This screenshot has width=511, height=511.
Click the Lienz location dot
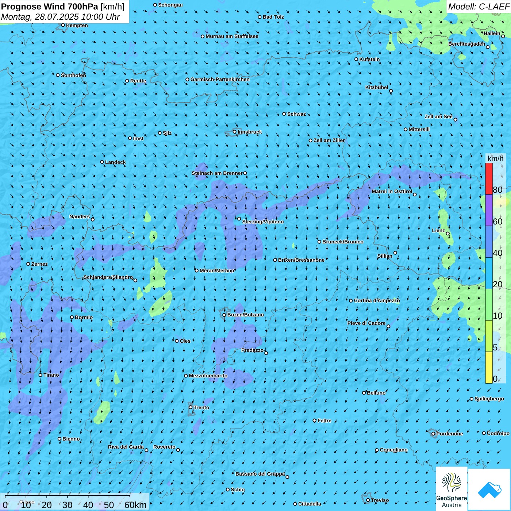coord(448,234)
